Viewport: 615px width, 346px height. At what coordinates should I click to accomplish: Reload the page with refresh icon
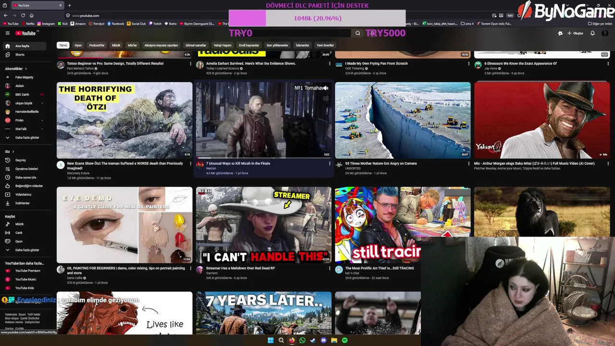tap(23, 15)
